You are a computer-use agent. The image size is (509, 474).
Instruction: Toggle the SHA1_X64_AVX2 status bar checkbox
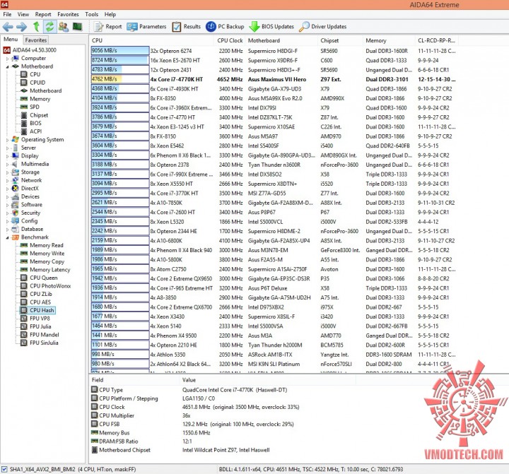(4, 469)
